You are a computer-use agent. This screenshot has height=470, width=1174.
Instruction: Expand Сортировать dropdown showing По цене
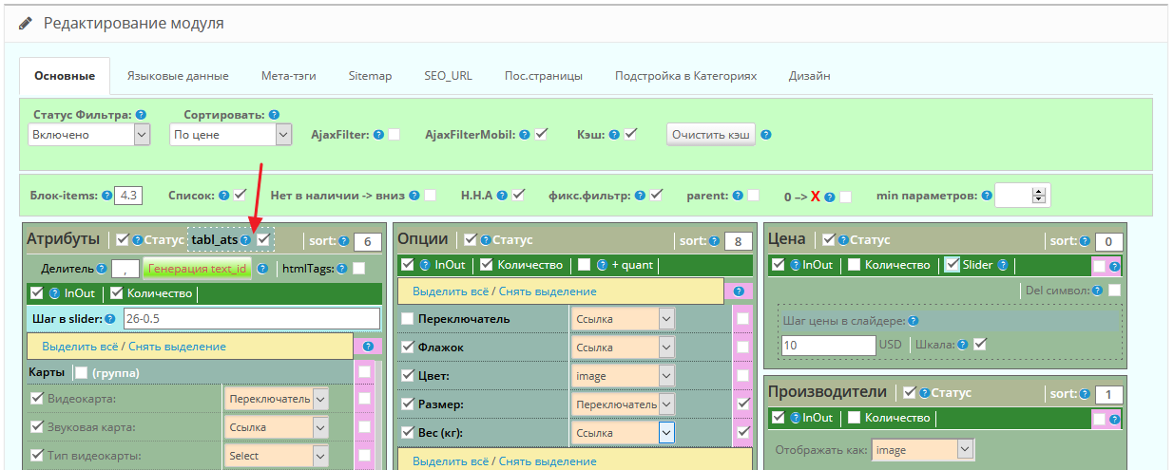coord(230,135)
